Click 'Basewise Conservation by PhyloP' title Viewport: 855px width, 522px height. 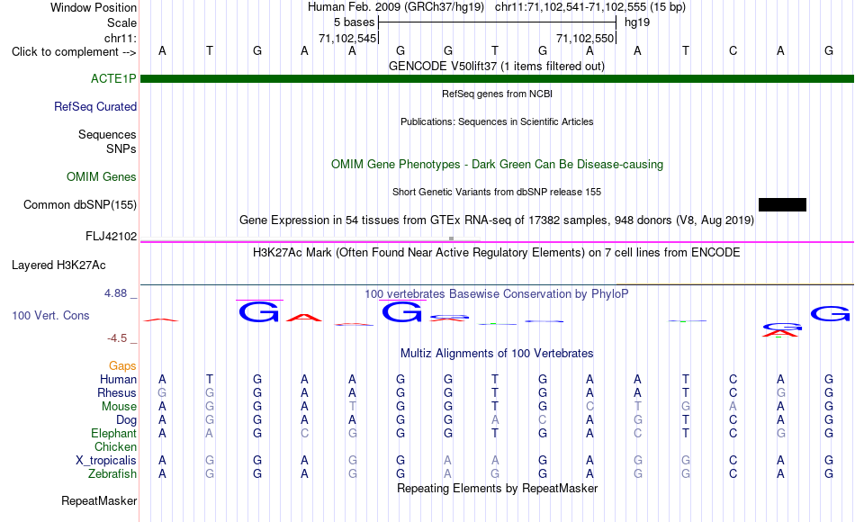tap(497, 294)
